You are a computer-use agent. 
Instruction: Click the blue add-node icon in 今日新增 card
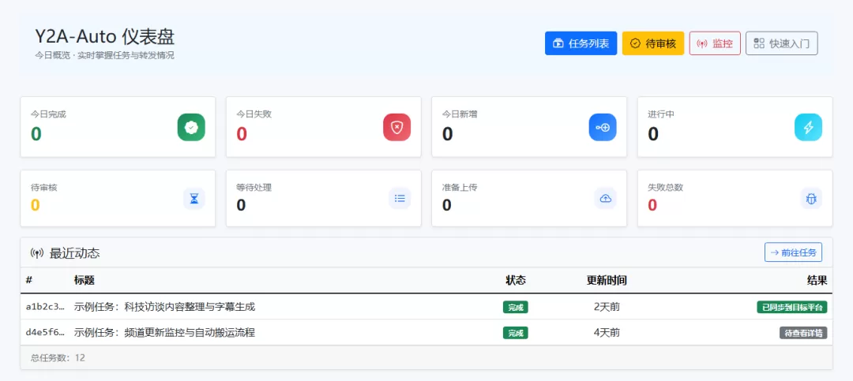603,127
